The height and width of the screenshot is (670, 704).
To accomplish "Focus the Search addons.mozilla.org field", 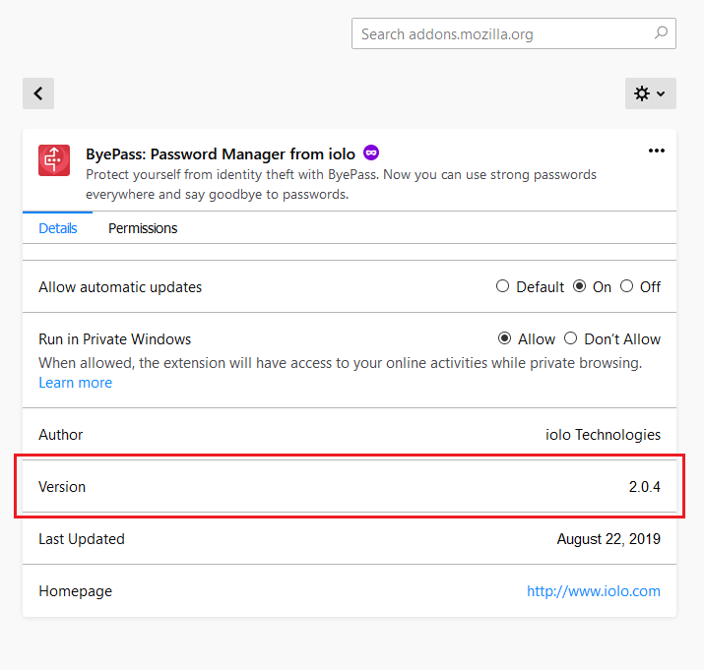I will [x=514, y=33].
